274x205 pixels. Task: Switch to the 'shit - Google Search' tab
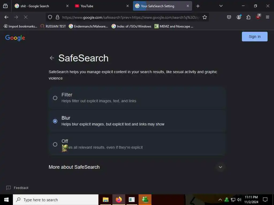41,6
